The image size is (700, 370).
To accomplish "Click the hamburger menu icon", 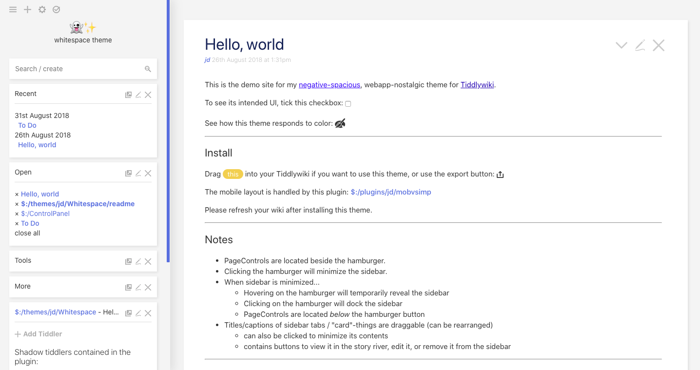I will [13, 10].
